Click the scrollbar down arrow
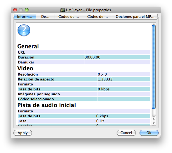Viewport: 172px width, 153px height. tap(154, 123)
